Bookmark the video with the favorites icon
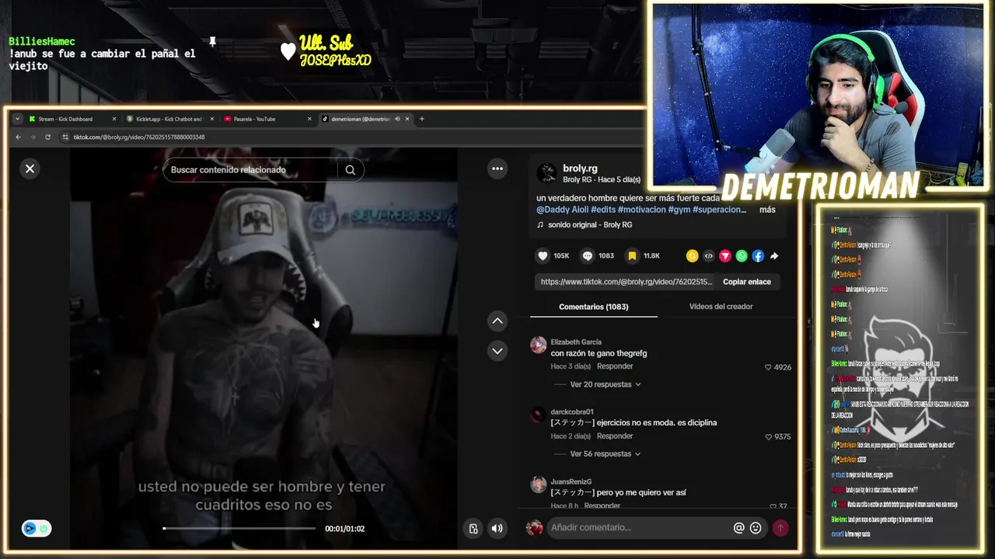The width and height of the screenshot is (995, 559). pyautogui.click(x=633, y=255)
